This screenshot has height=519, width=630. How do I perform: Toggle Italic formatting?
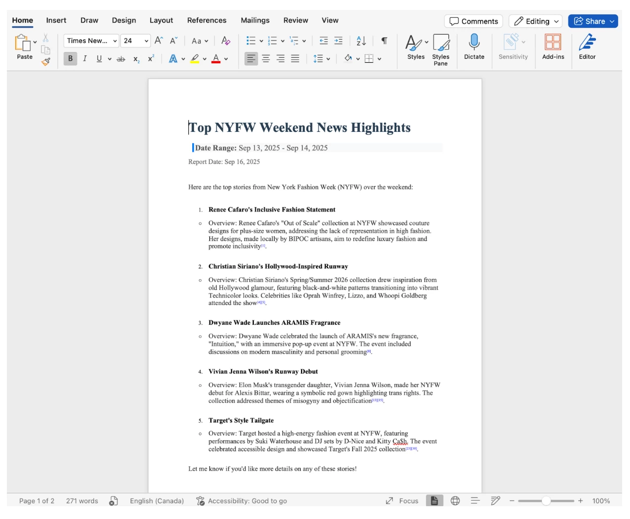coord(85,59)
